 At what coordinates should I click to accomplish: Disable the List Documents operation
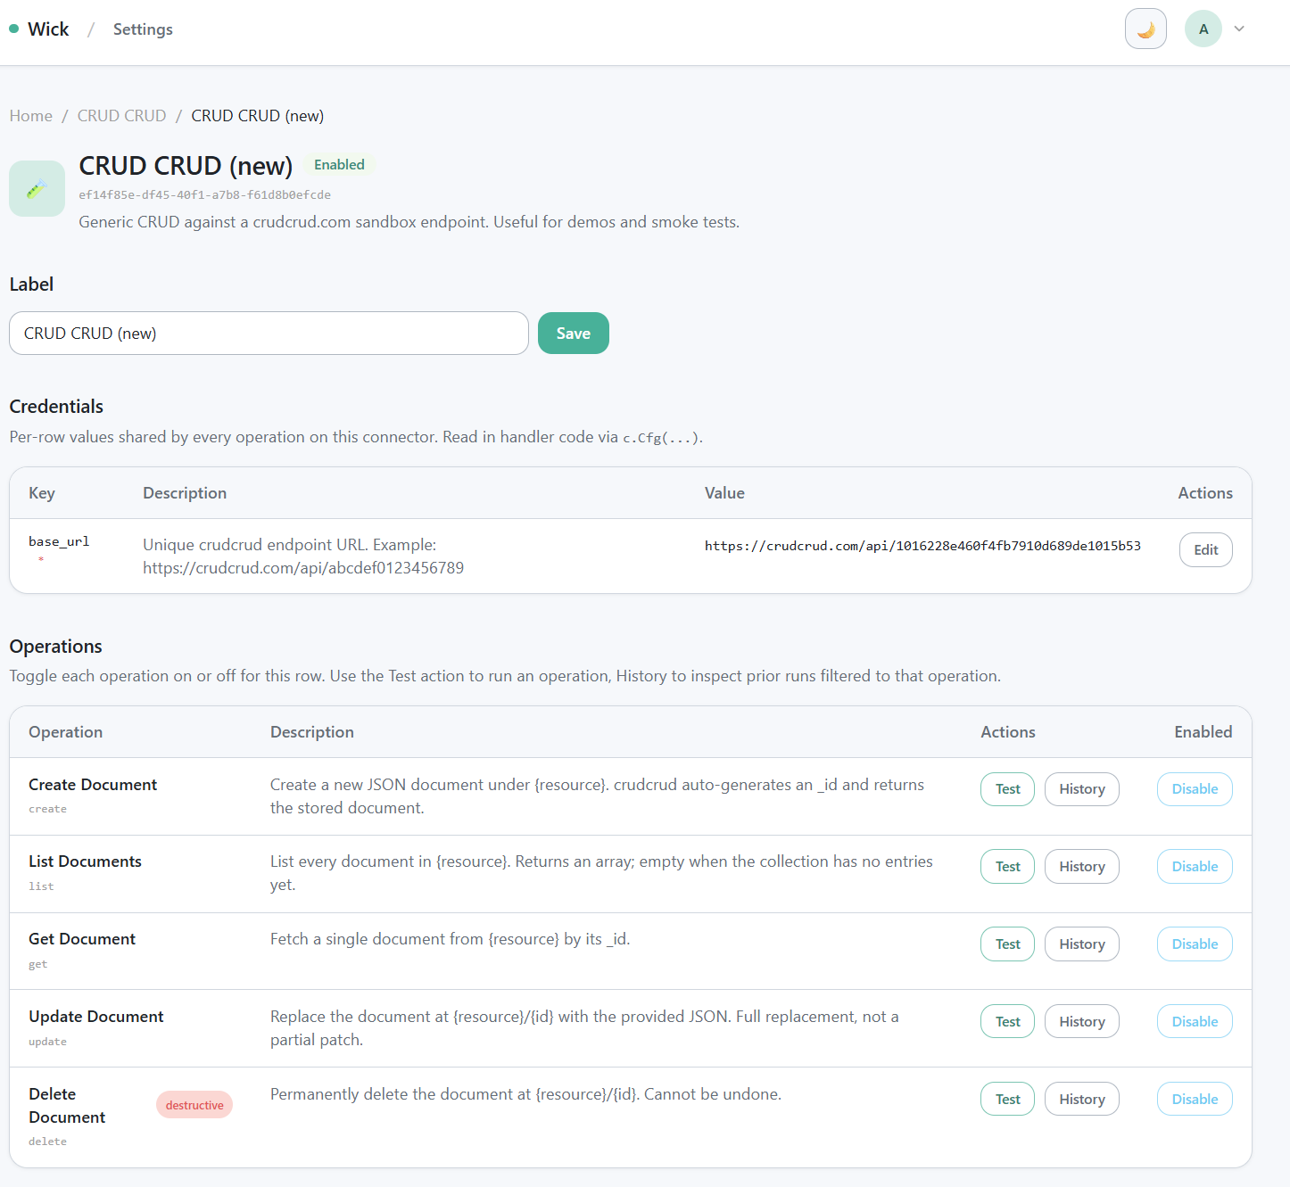click(x=1195, y=867)
